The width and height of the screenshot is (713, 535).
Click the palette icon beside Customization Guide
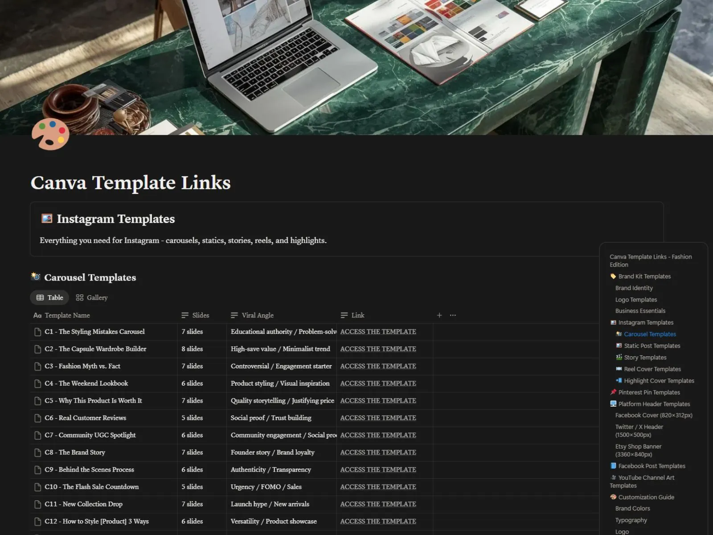click(613, 497)
